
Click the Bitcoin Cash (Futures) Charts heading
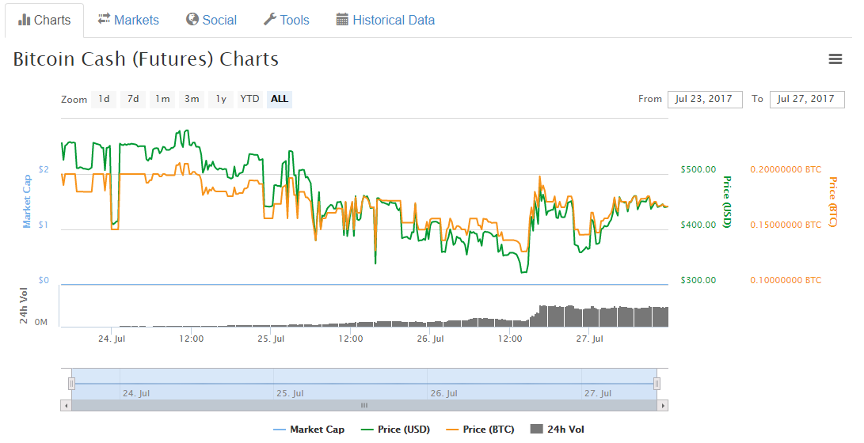146,59
